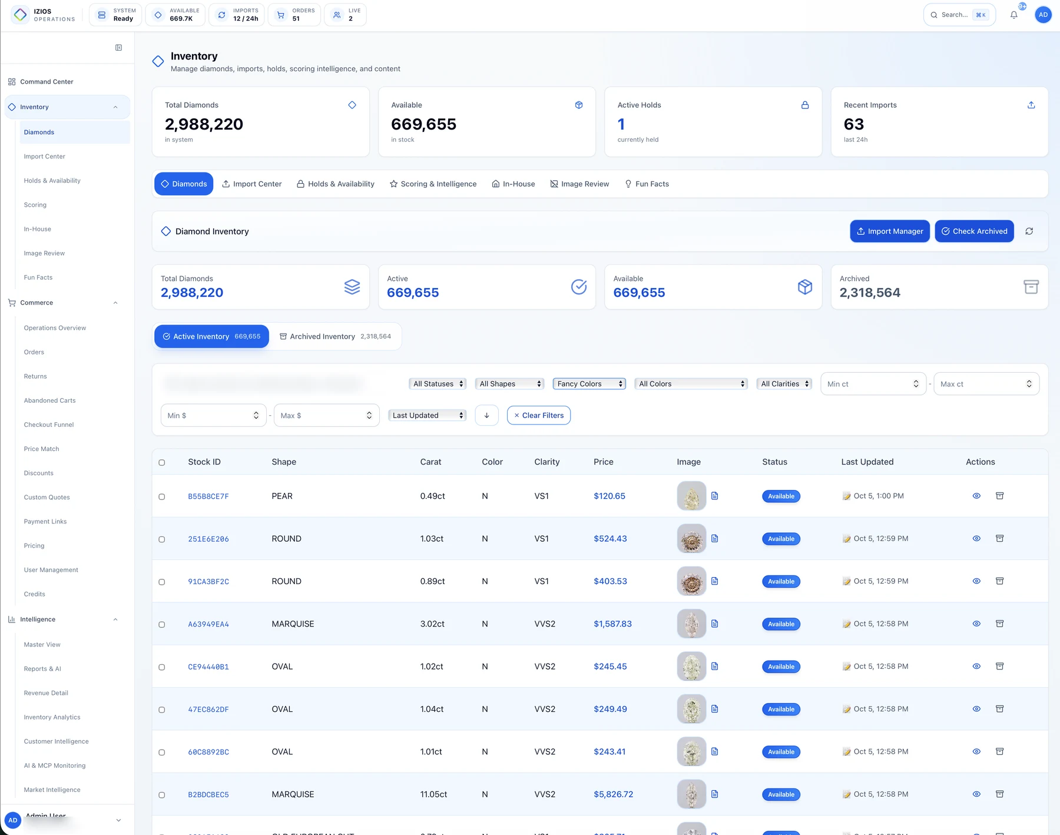
Task: Archive the A63949EA4 marquise row
Action: pyautogui.click(x=999, y=624)
